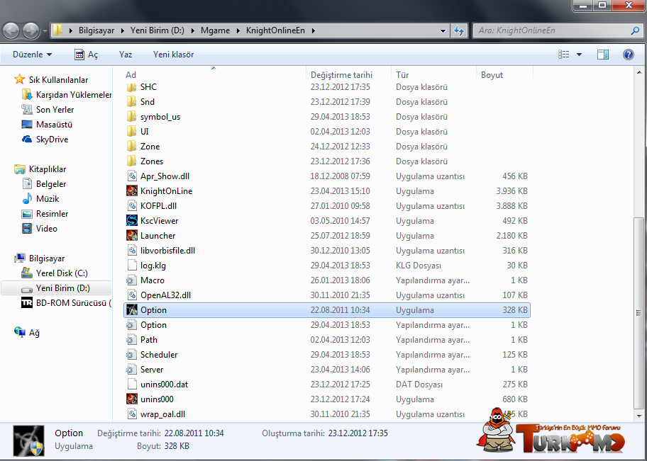The image size is (647, 461).
Task: Toggle the preview pane button
Action: coord(603,55)
